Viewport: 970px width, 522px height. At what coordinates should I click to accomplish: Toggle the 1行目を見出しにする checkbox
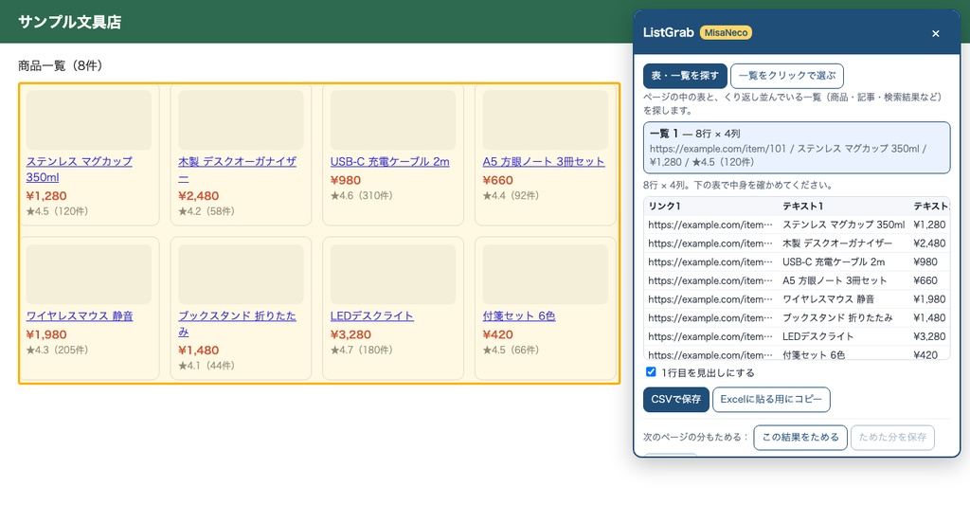pyautogui.click(x=651, y=371)
